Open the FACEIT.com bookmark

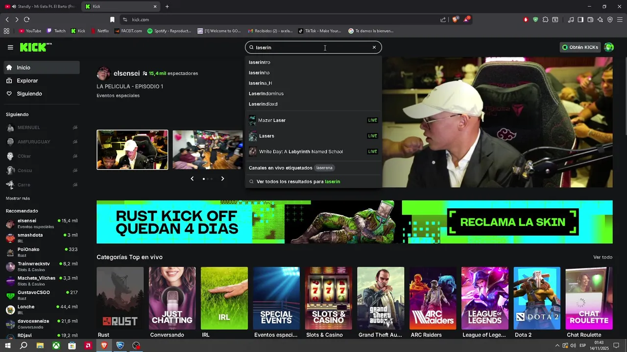(128, 31)
